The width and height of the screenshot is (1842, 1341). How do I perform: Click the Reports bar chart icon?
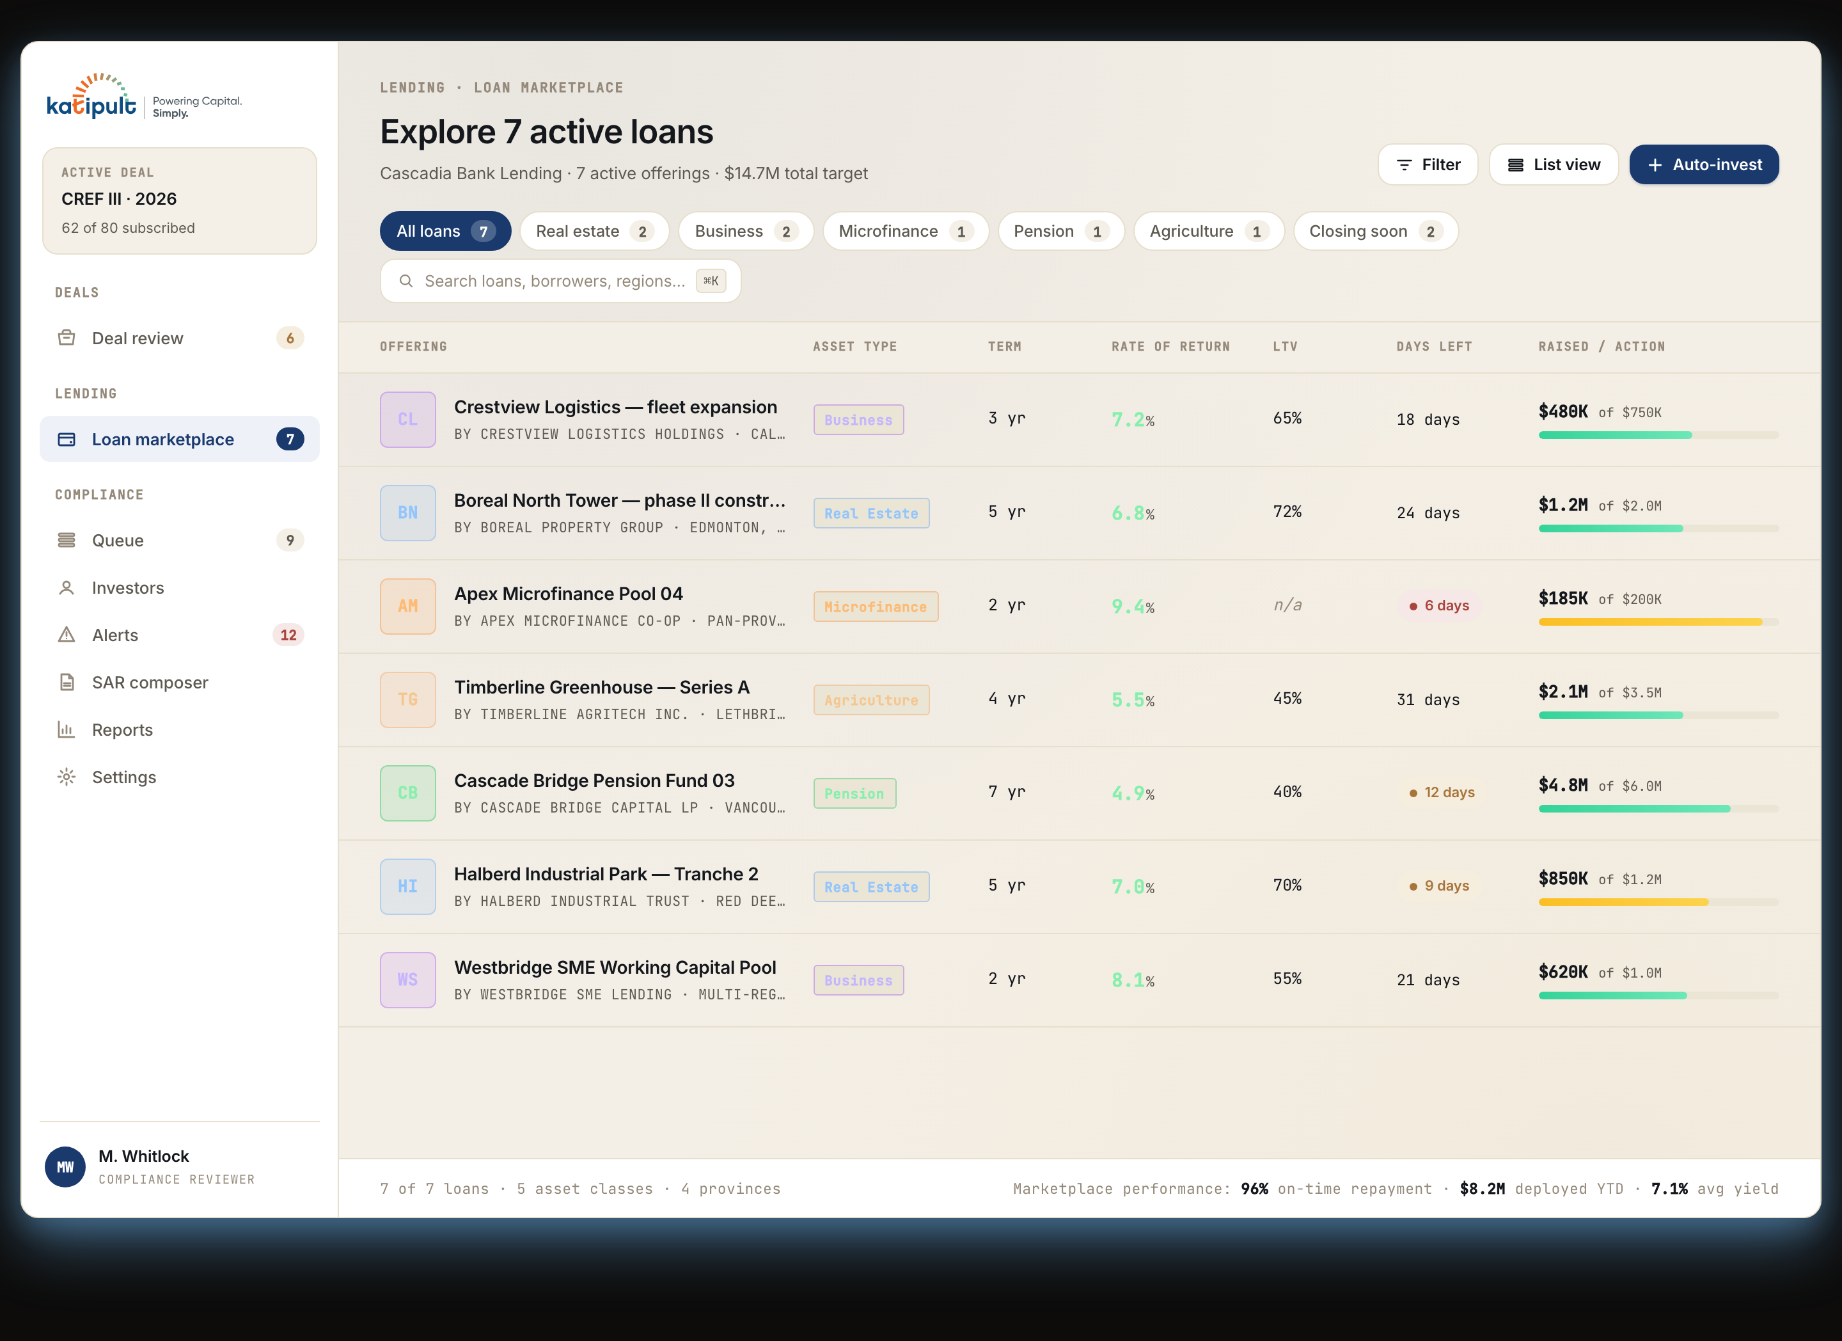(x=67, y=729)
